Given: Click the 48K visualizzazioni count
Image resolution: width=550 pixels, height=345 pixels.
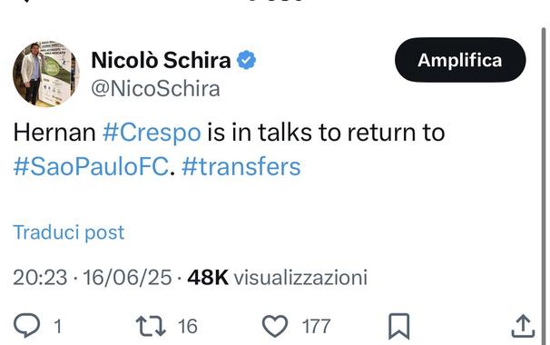Looking at the screenshot, I should 277,278.
